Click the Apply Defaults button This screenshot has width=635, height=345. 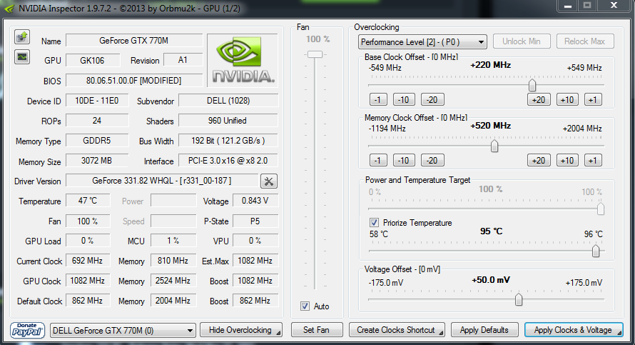(484, 330)
